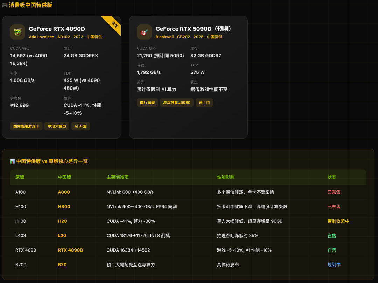
Task: Click the NVLink 900→400 GB/s, FP64 阉割 cell
Action: click(142, 207)
